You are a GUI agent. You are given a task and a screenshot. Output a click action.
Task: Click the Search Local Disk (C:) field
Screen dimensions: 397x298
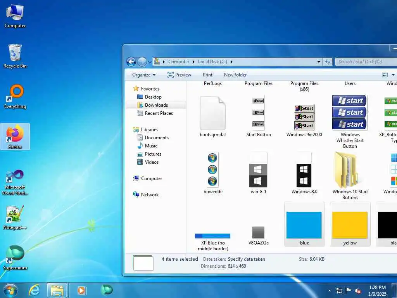pos(366,62)
